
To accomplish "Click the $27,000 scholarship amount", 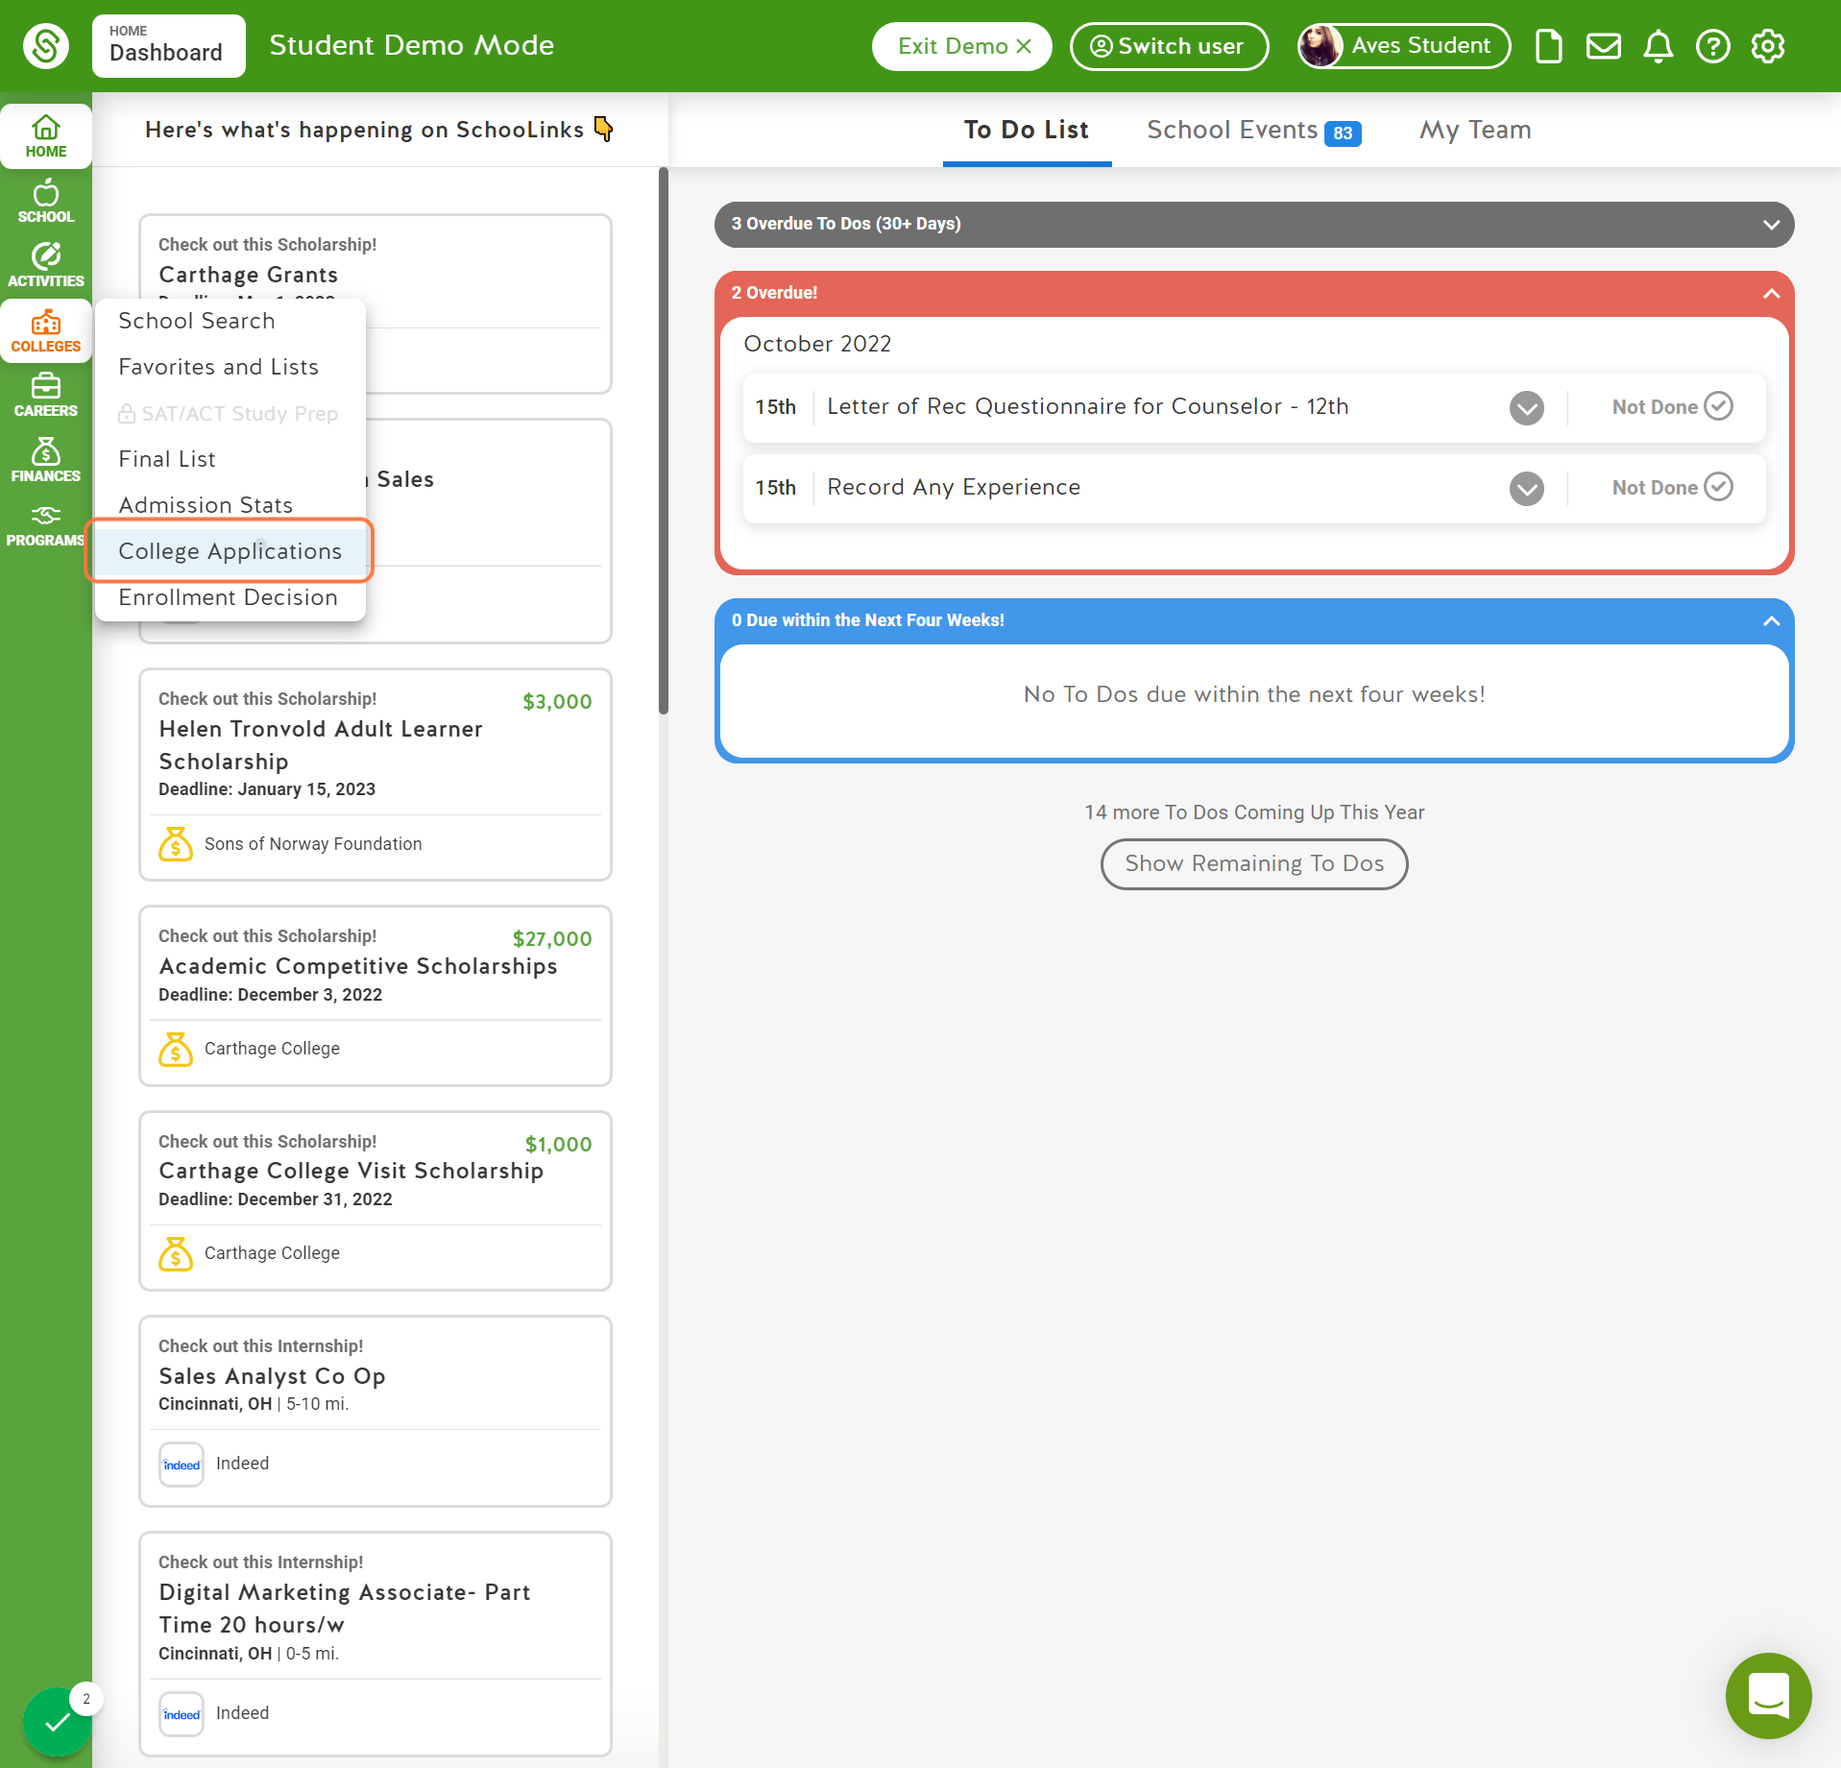I will pos(552,939).
